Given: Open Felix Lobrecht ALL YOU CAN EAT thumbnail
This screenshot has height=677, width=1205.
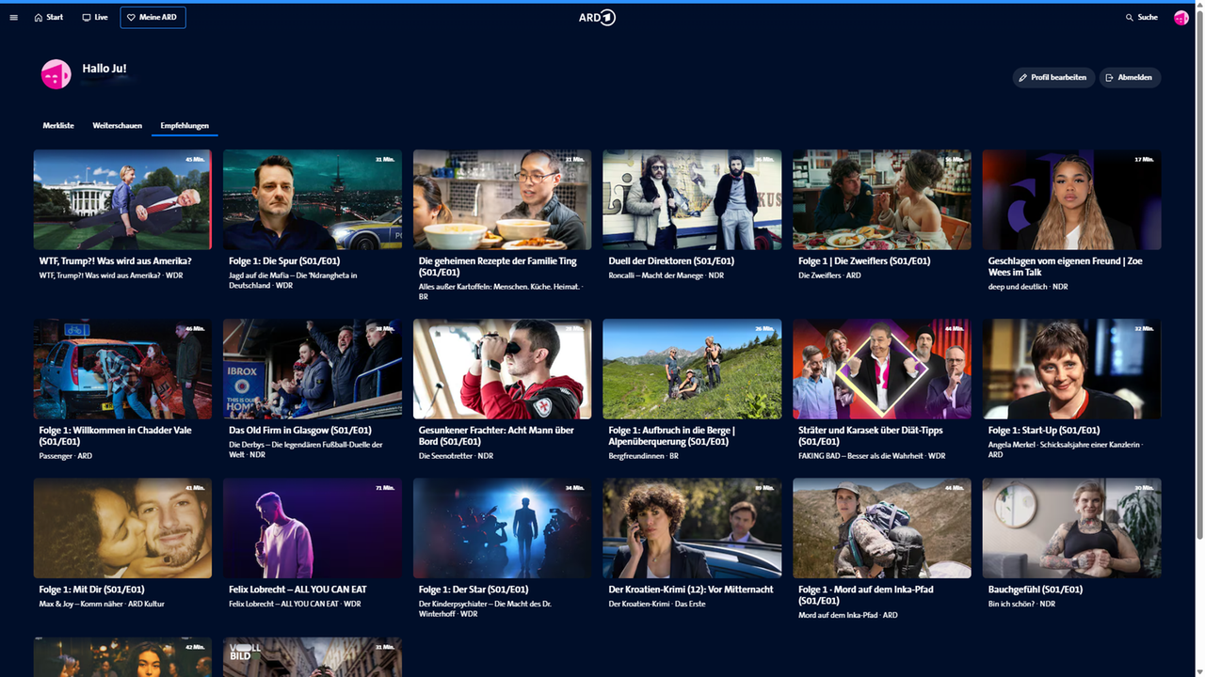Looking at the screenshot, I should tap(313, 527).
